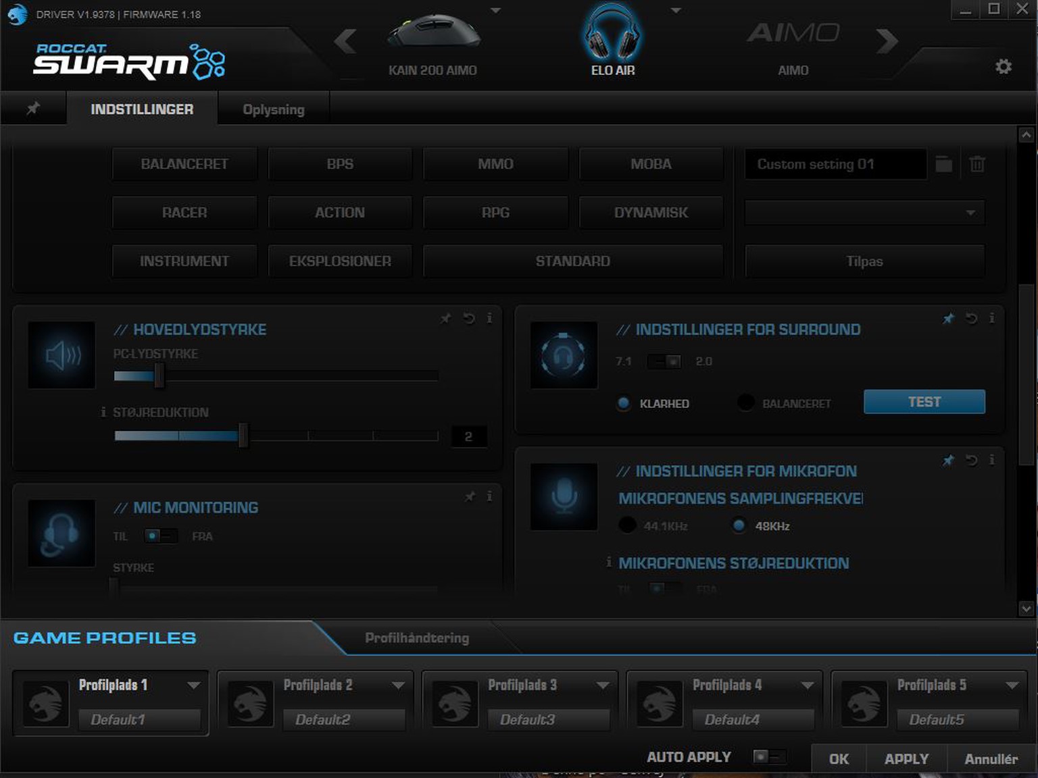Expand Profilplads 1 dropdown arrow
1038x778 pixels.
(194, 685)
